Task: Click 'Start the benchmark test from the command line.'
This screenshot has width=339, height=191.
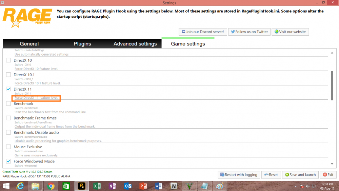Action: click(51, 112)
